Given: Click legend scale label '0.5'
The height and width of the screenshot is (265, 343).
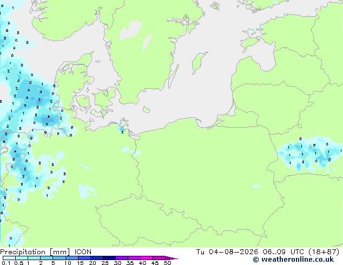Looking at the screenshot, I should point(18,263).
